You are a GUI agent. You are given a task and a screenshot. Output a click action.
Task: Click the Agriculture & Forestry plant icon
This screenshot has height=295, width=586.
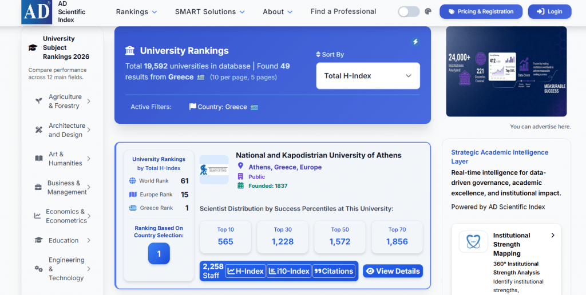38,101
